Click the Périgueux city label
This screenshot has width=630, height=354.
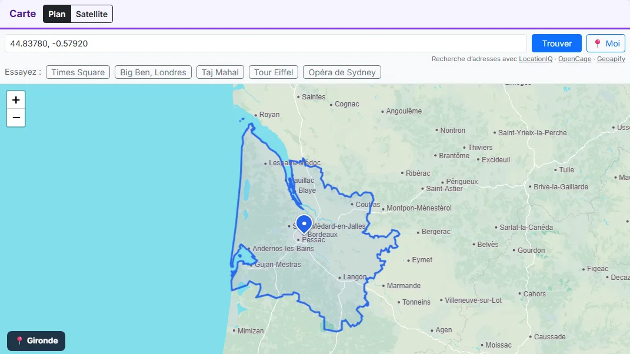point(462,182)
